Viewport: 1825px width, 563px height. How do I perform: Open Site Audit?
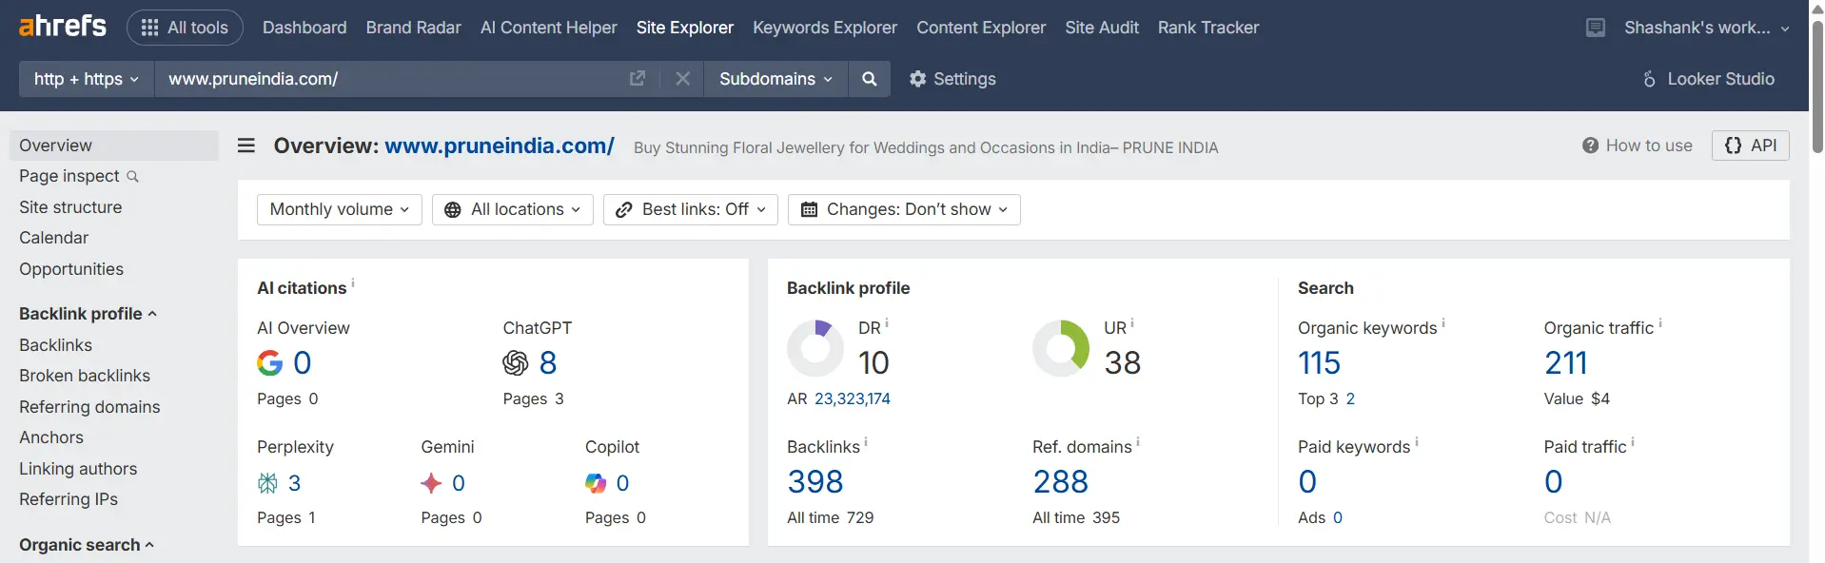point(1102,28)
